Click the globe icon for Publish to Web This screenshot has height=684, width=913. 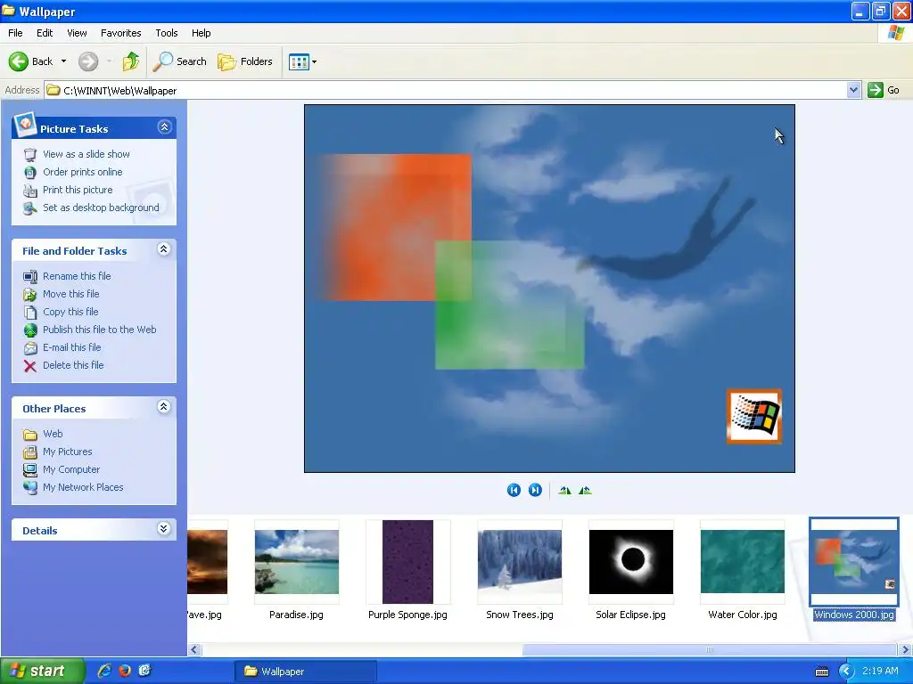[x=30, y=330]
